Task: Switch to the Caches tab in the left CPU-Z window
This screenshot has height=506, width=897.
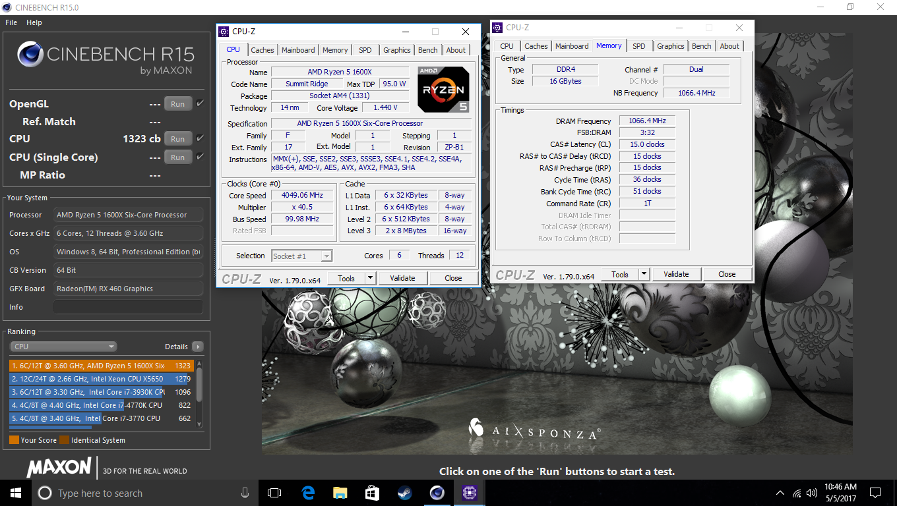Action: point(263,50)
